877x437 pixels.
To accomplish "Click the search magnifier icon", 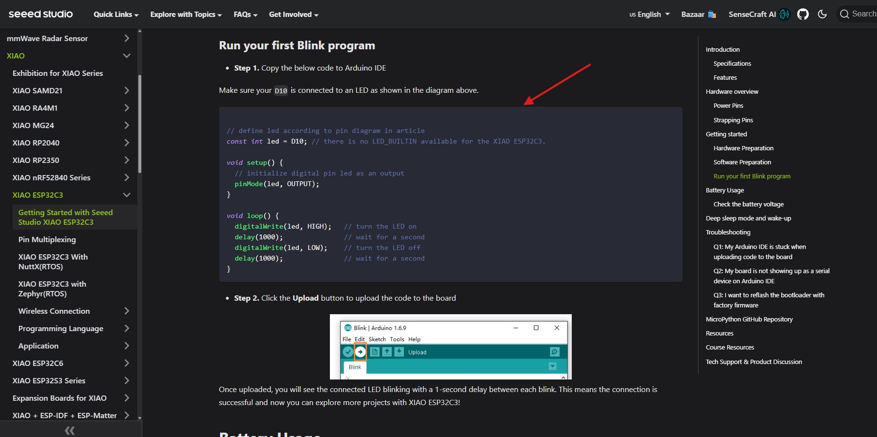I will [x=845, y=14].
